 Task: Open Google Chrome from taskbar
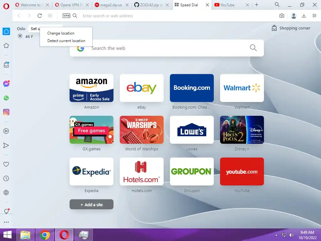45,235
